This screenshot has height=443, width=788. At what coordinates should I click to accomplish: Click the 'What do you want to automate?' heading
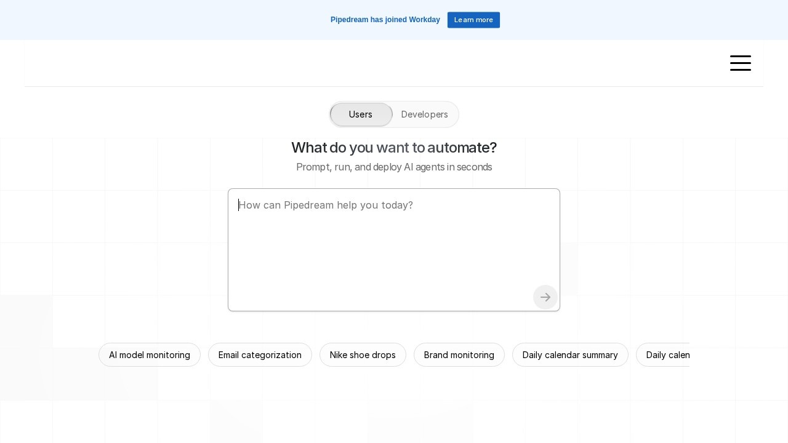(x=394, y=148)
